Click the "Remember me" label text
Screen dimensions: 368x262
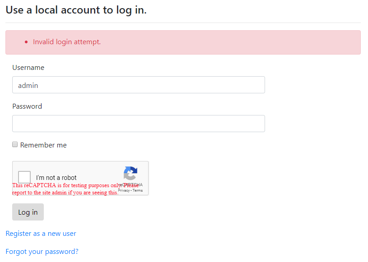pyautogui.click(x=43, y=145)
